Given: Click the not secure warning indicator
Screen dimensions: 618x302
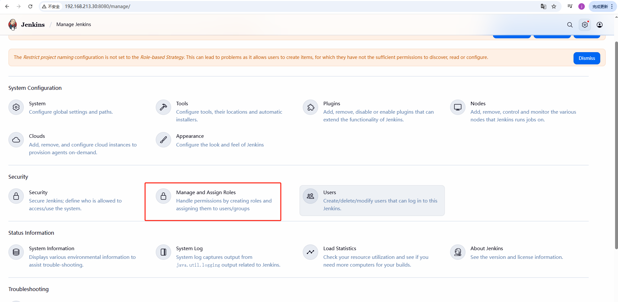Looking at the screenshot, I should pyautogui.click(x=51, y=6).
